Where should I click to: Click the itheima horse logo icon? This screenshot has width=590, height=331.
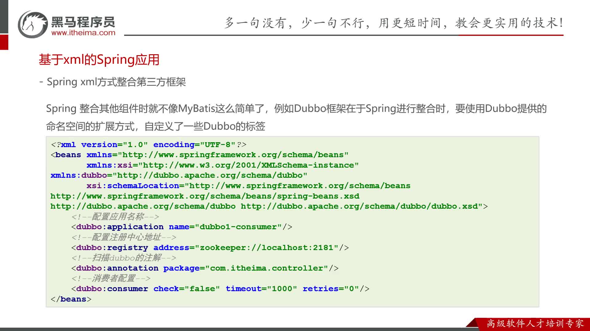point(33,25)
